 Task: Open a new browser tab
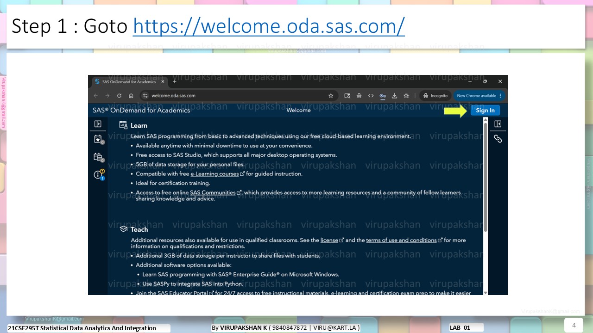(175, 81)
